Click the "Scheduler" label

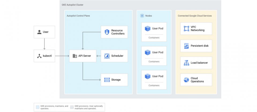117,56
